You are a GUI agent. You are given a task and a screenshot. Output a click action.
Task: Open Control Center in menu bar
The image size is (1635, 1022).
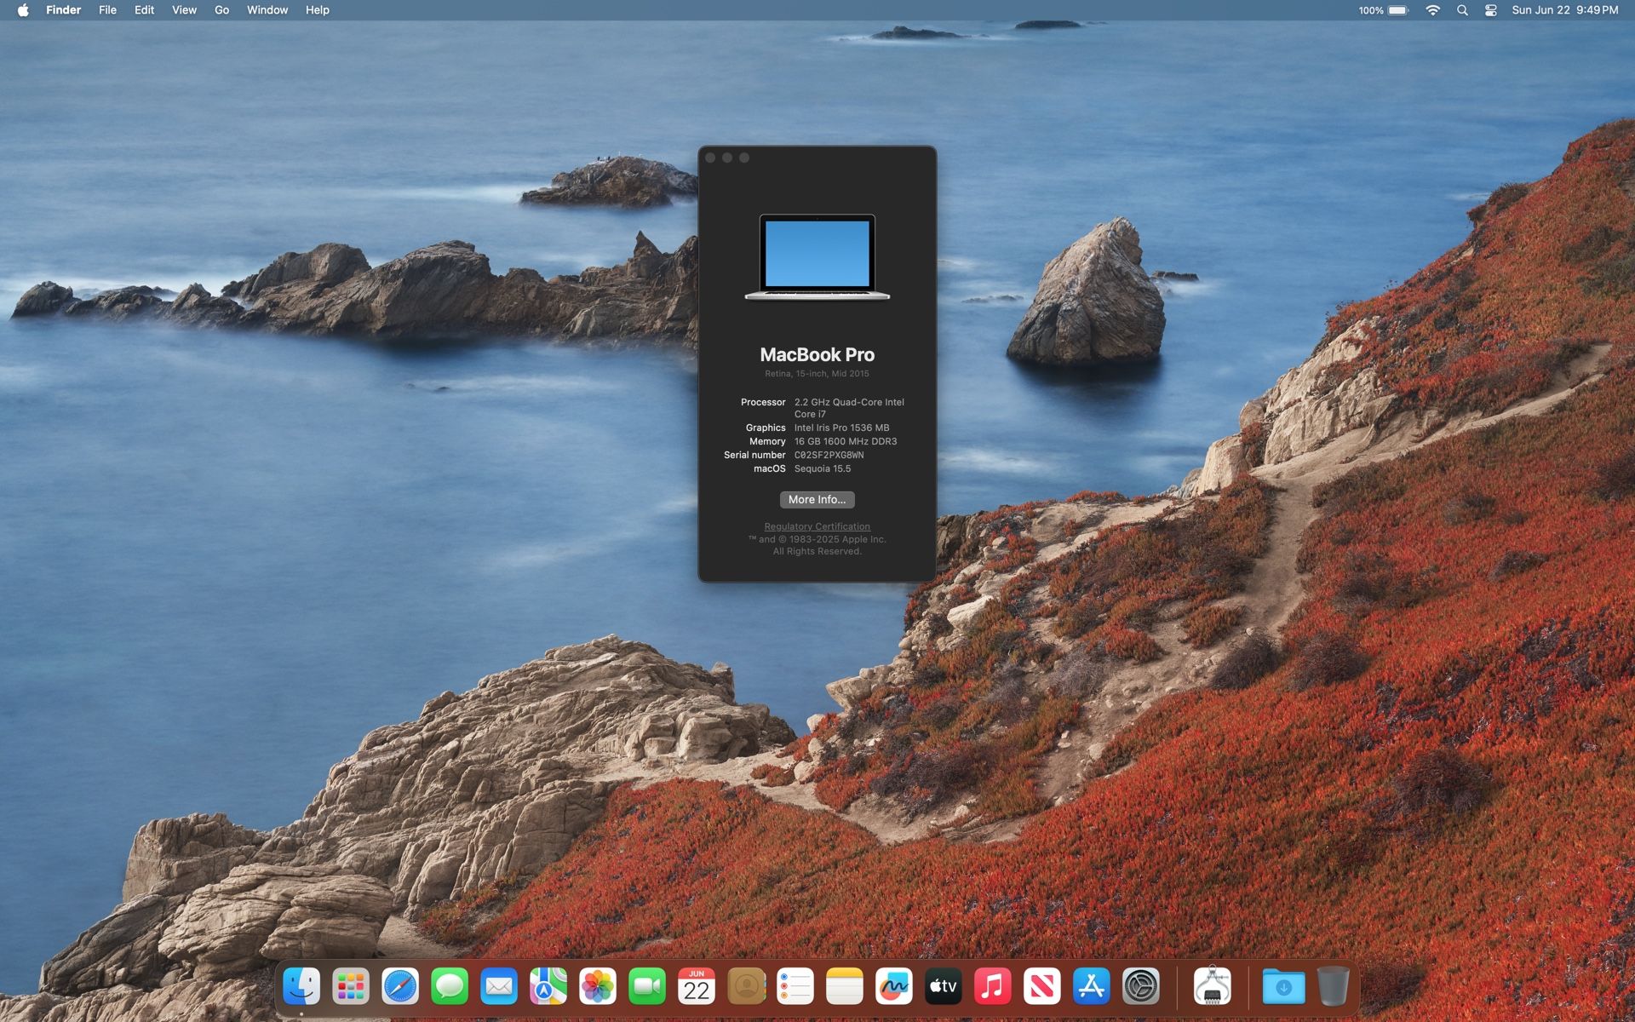point(1490,10)
